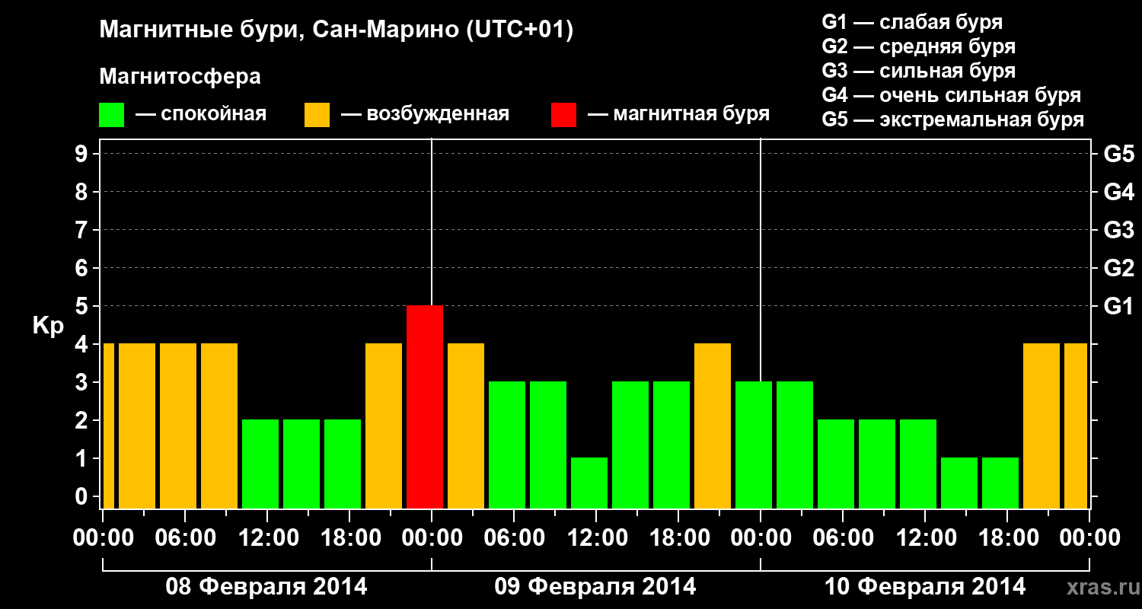1142x609 pixels.
Task: Click 'G2 — средняя буря' legend line
Action: (x=918, y=46)
